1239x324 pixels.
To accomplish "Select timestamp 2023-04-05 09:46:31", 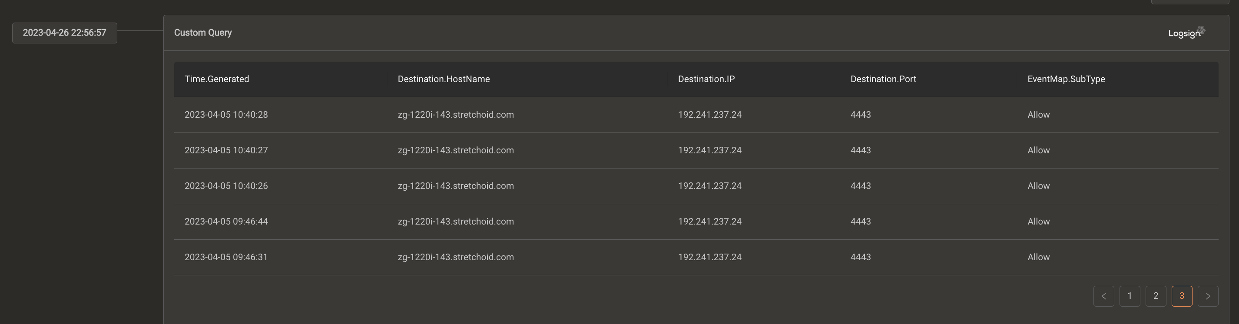I will 226,257.
